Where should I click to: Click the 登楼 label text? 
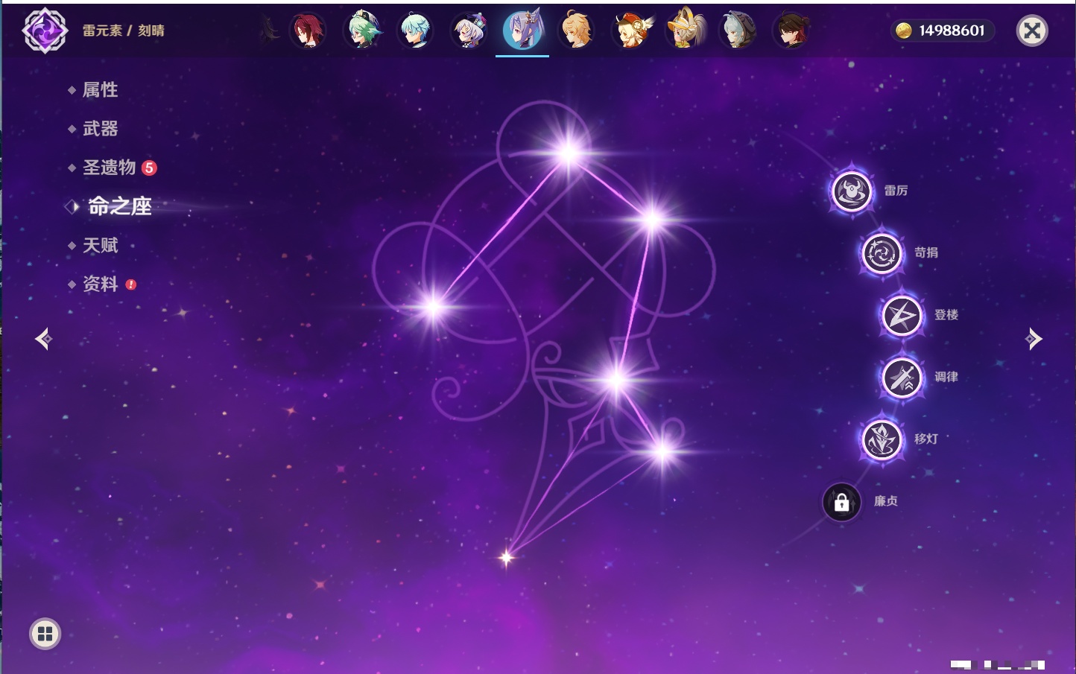coord(946,315)
